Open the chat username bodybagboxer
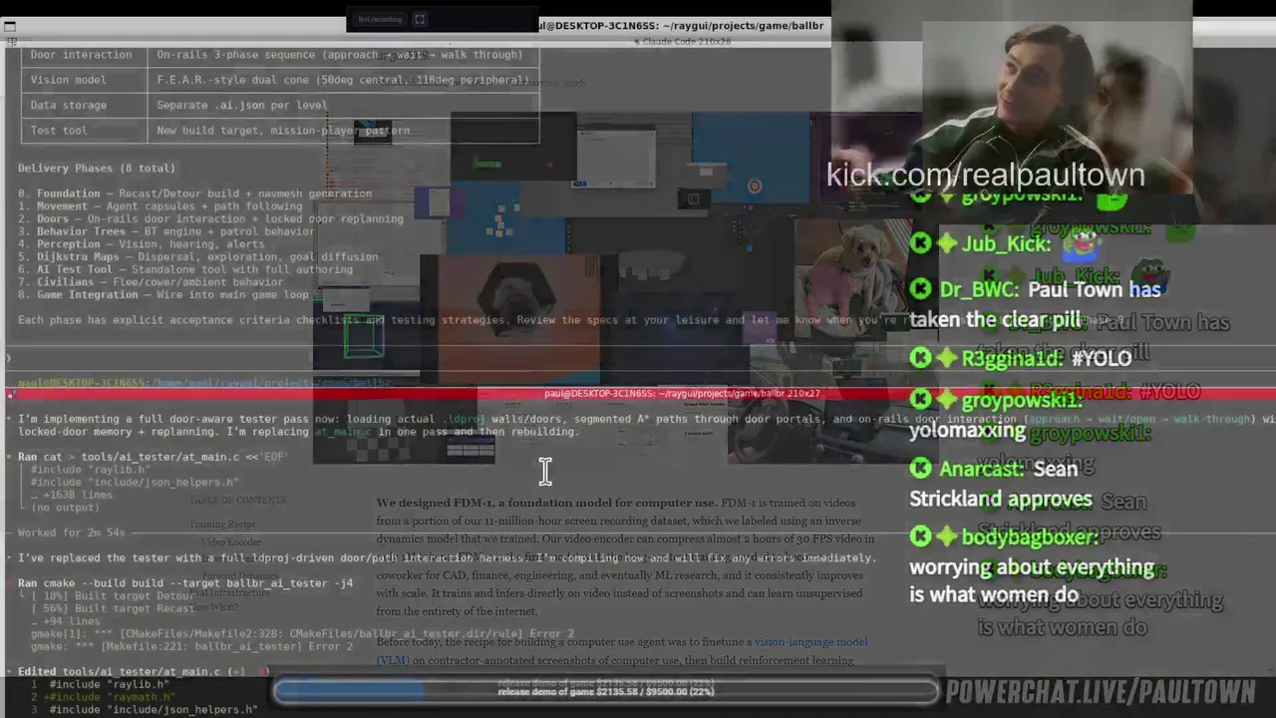 [1031, 538]
